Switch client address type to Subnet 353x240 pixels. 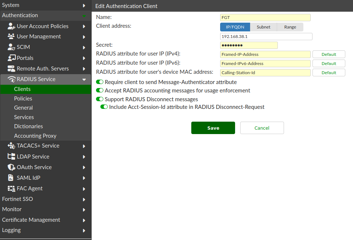coord(263,27)
